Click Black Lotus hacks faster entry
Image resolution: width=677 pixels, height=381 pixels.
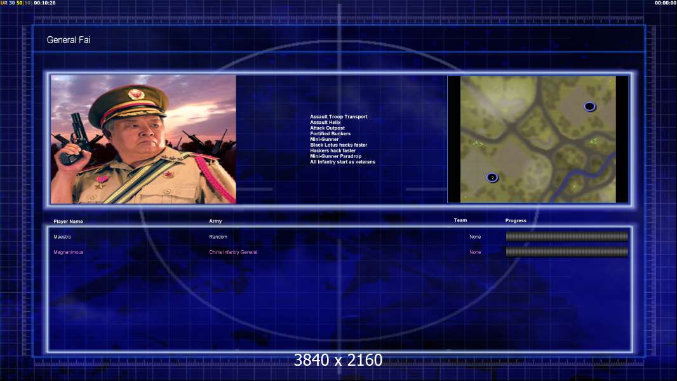[338, 145]
